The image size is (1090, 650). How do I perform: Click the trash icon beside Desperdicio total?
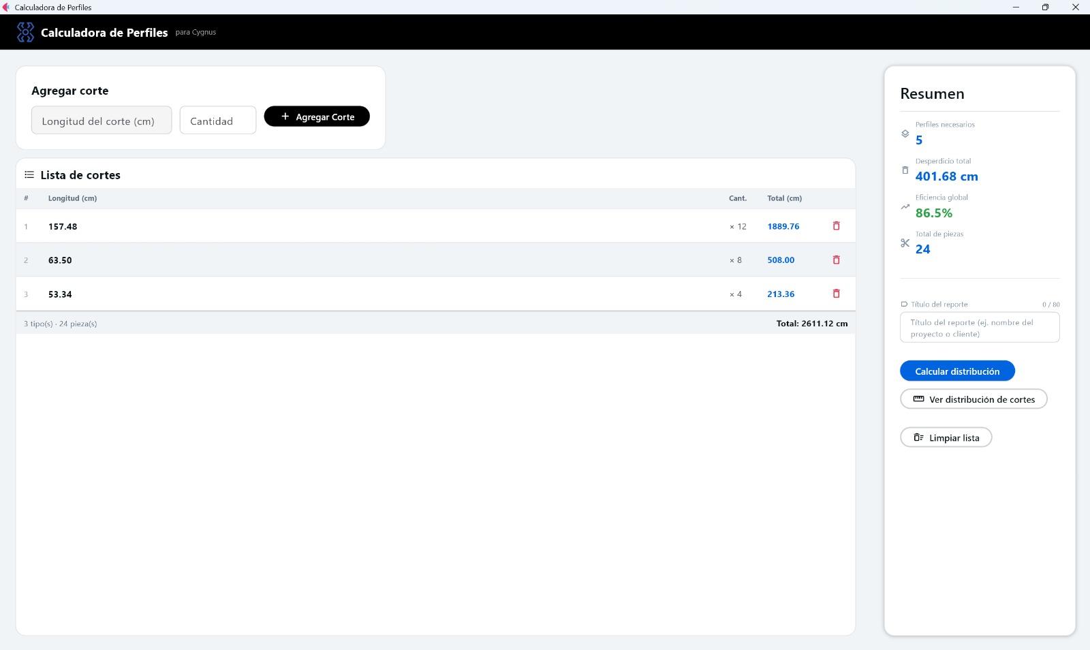pos(905,170)
